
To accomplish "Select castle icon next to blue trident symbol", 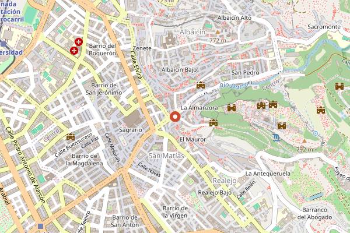I will click(282, 126).
